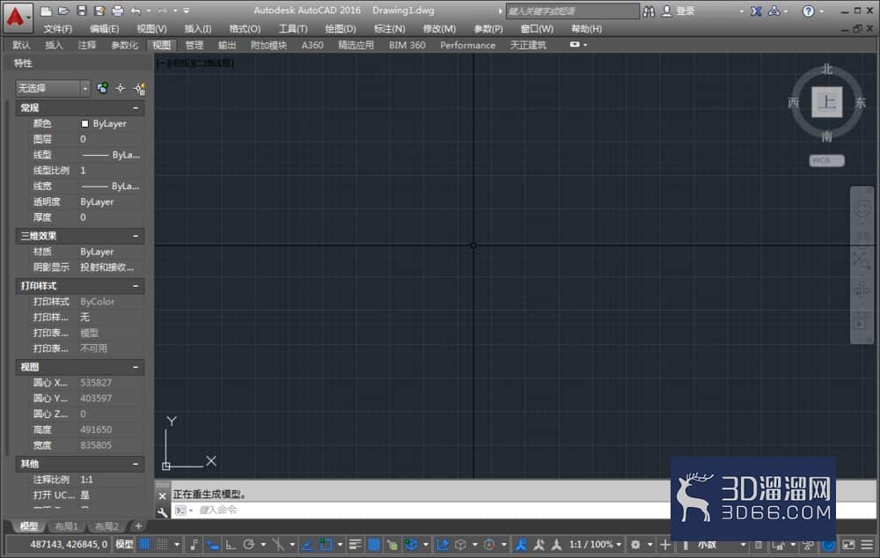Toggle dynamic input in status bar
Viewport: 880px width, 558px height.
pyautogui.click(x=212, y=545)
